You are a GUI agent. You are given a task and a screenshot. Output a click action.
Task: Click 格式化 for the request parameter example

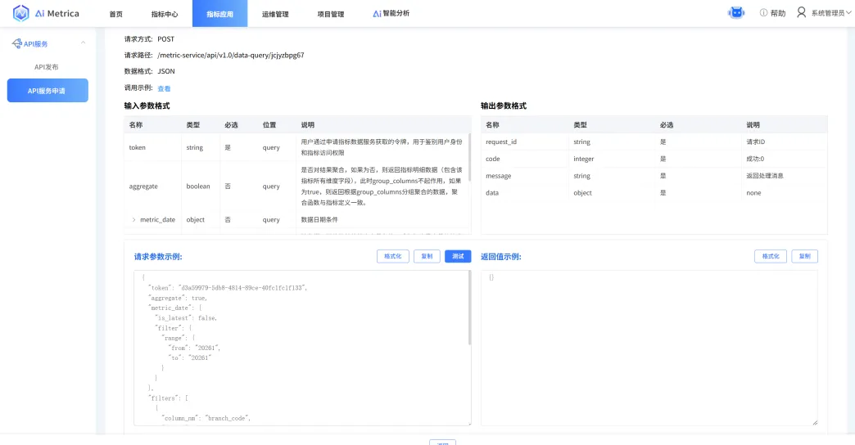[393, 256]
